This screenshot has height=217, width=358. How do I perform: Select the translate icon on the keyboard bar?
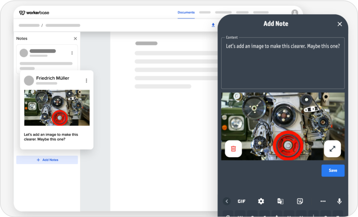(280, 201)
